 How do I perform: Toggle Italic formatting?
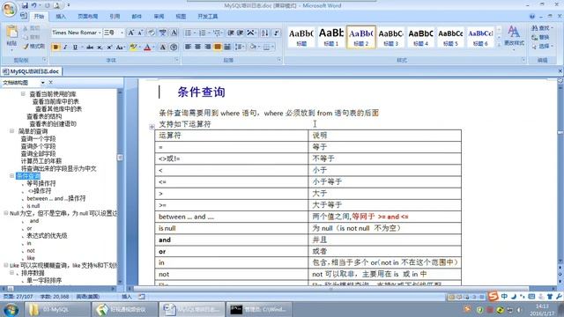(65, 47)
